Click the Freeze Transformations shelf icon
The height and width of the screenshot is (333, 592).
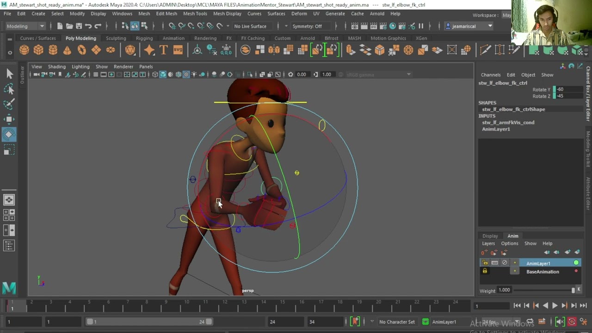point(226,50)
